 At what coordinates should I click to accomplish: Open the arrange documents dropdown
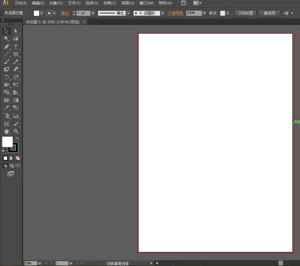coord(197,3)
